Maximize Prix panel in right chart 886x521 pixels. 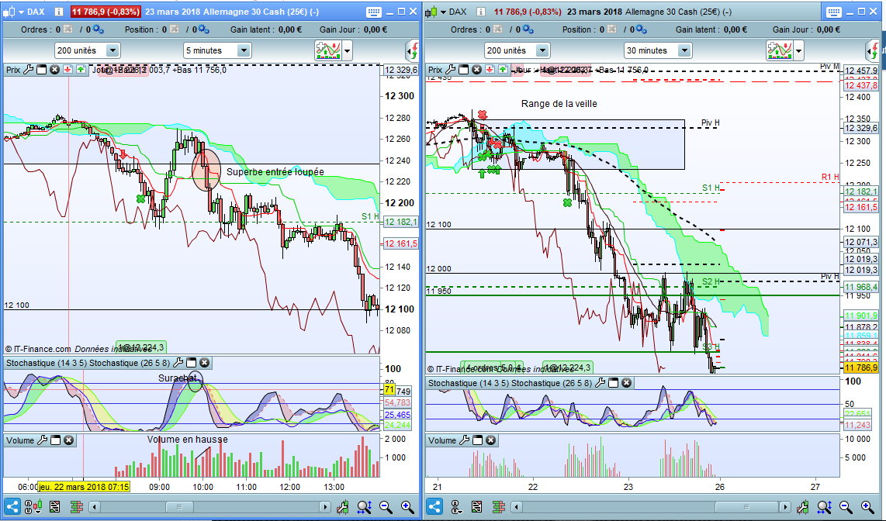(463, 70)
